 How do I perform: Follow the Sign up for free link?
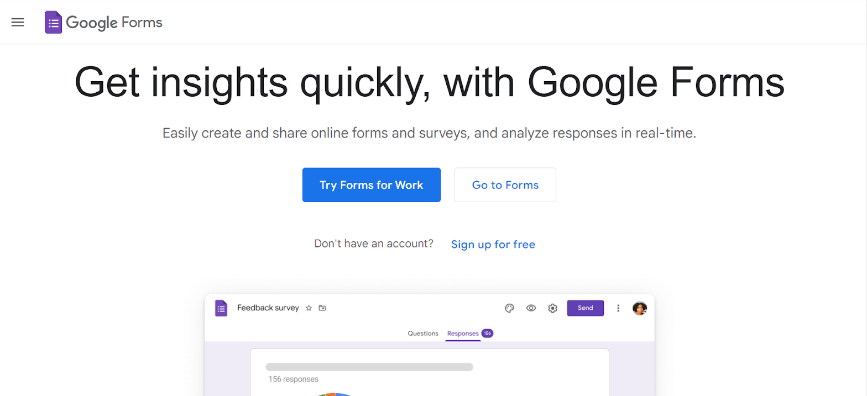point(493,244)
